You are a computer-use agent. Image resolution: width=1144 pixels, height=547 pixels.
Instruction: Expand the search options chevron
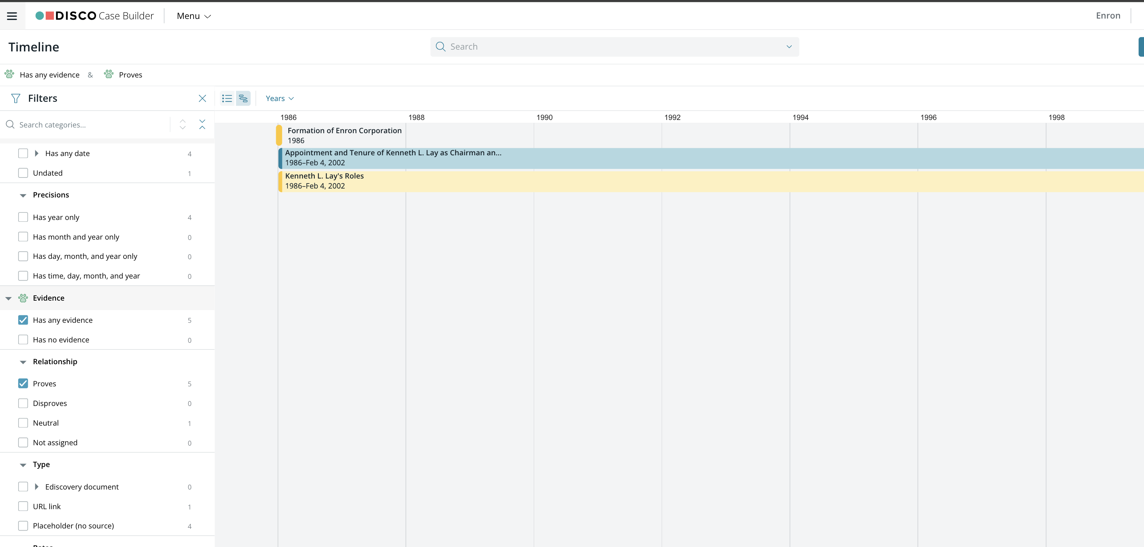pyautogui.click(x=789, y=47)
